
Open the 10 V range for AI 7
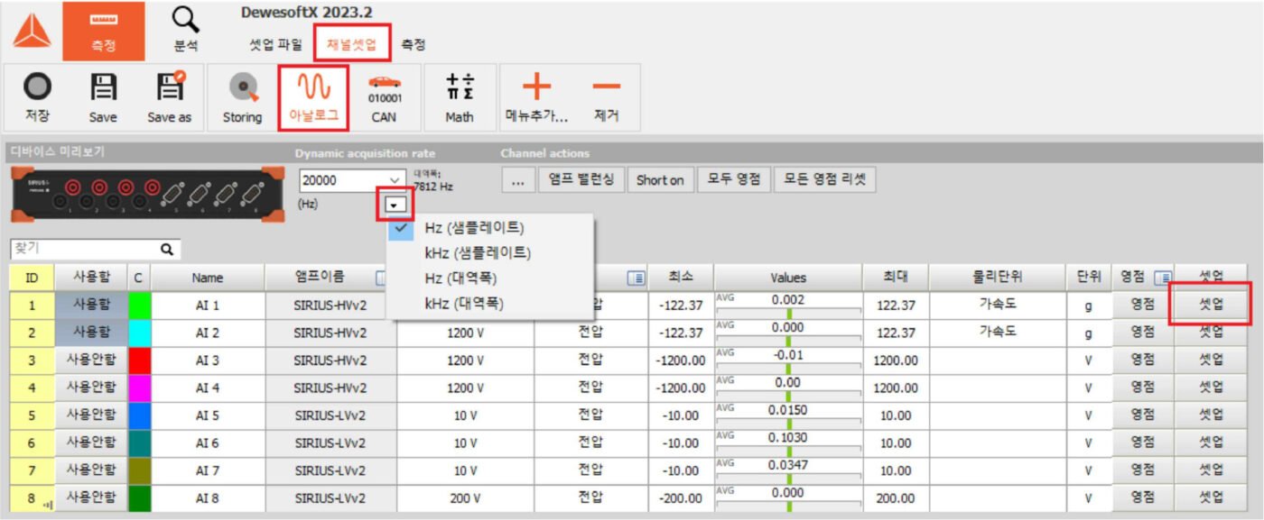[x=465, y=470]
